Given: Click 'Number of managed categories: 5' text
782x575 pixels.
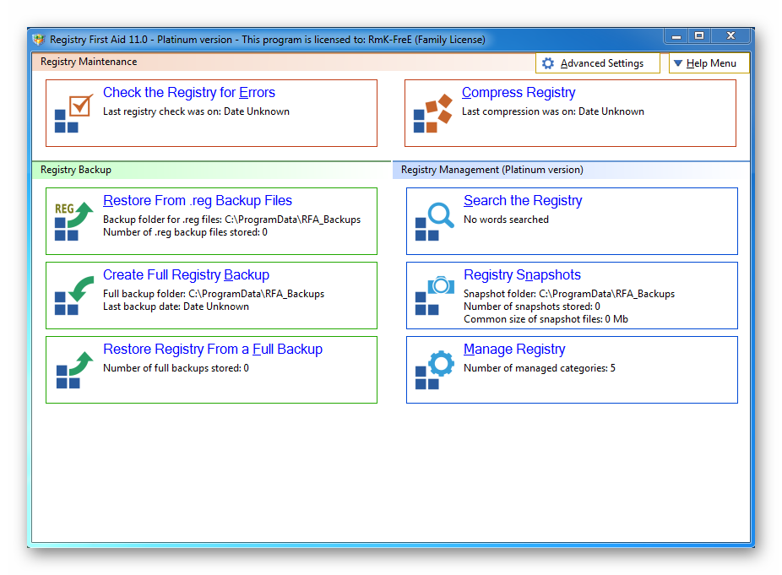Looking at the screenshot, I should 540,368.
